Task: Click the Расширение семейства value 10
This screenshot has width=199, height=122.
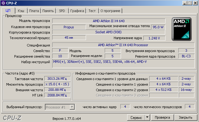Action: click(x=60, y=56)
